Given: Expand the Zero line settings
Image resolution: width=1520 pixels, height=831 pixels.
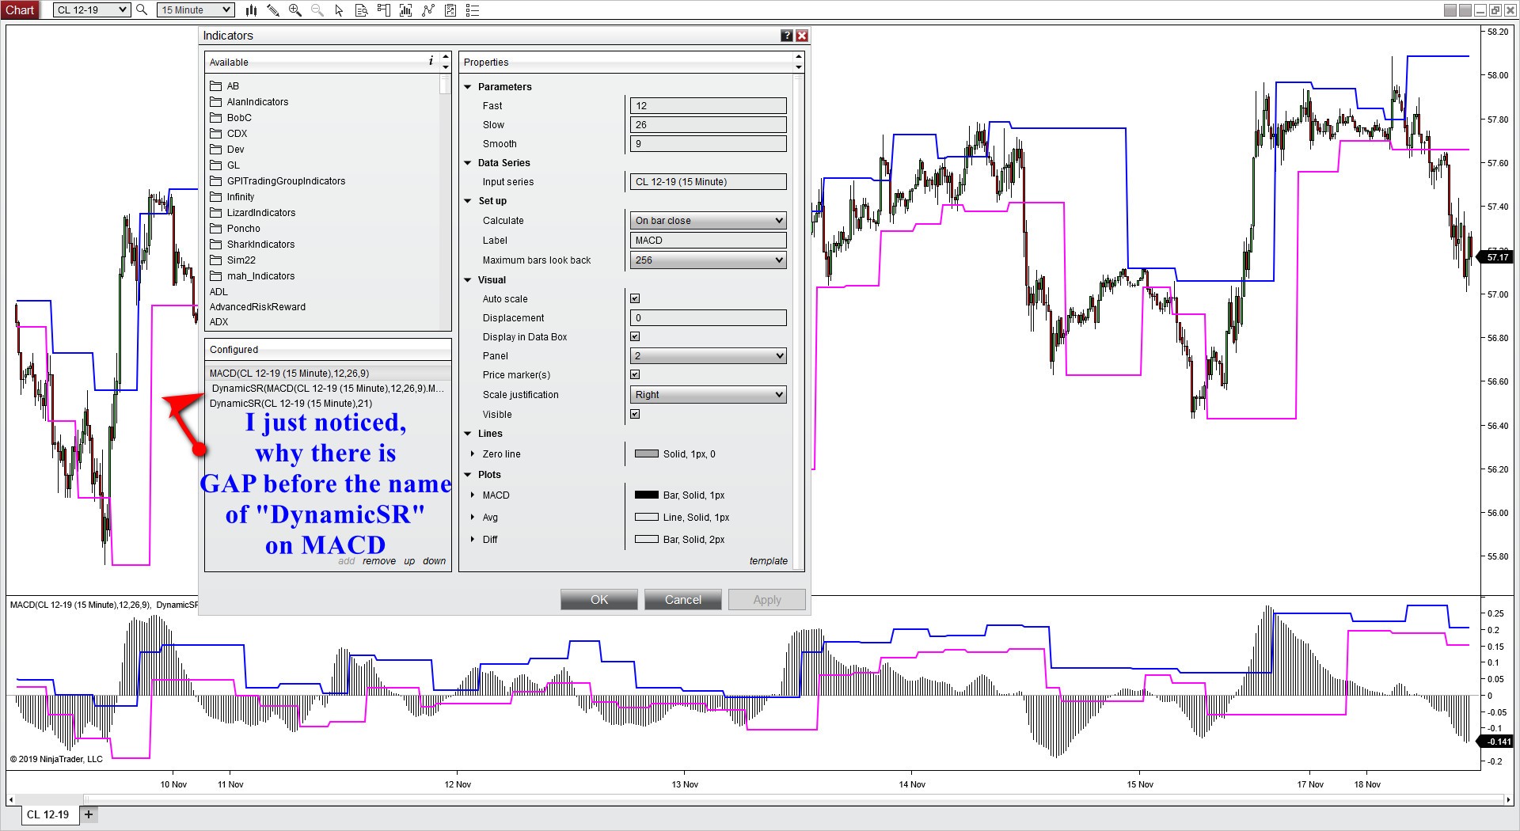Looking at the screenshot, I should 473,453.
